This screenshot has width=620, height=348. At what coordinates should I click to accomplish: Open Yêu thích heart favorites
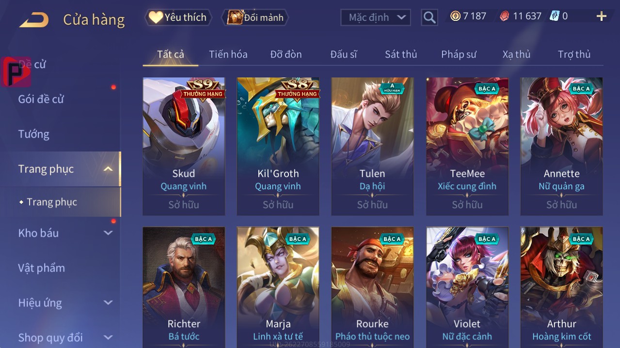(178, 17)
